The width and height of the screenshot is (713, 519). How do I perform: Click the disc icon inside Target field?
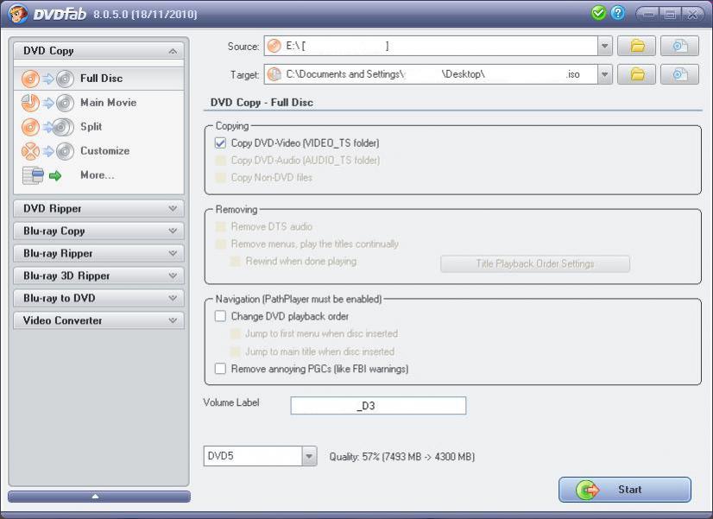pos(274,74)
